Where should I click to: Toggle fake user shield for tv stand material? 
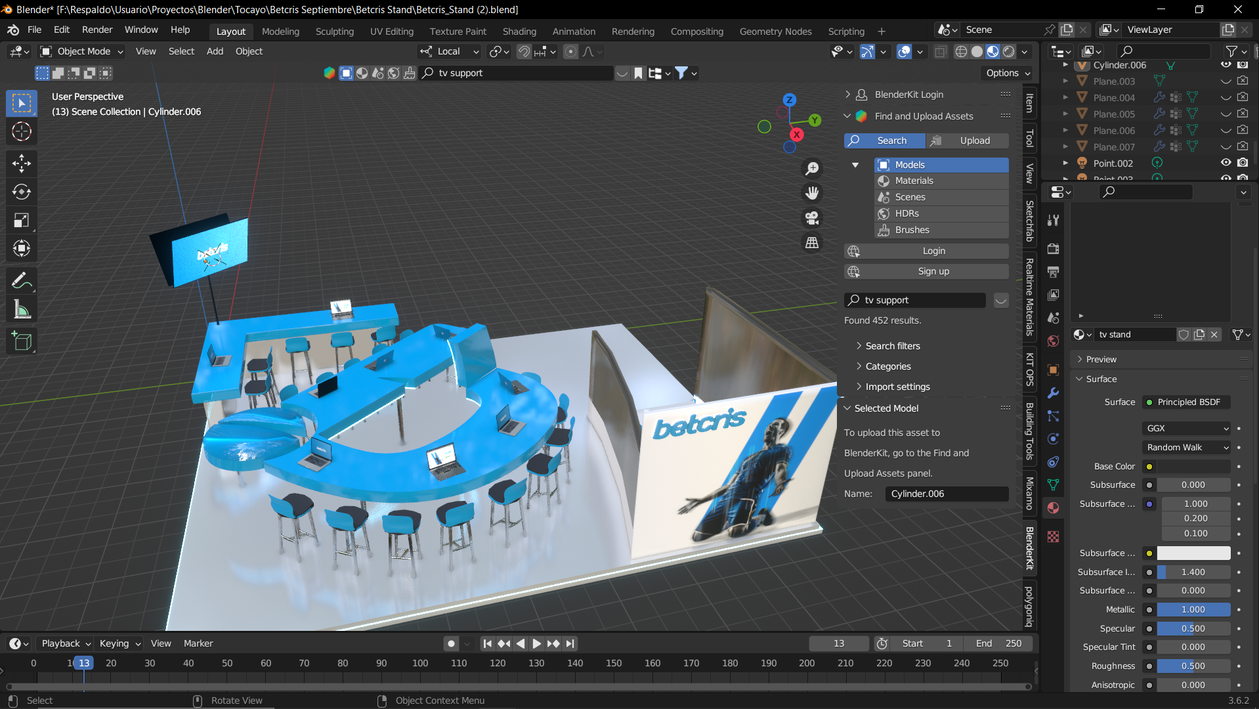(1184, 335)
